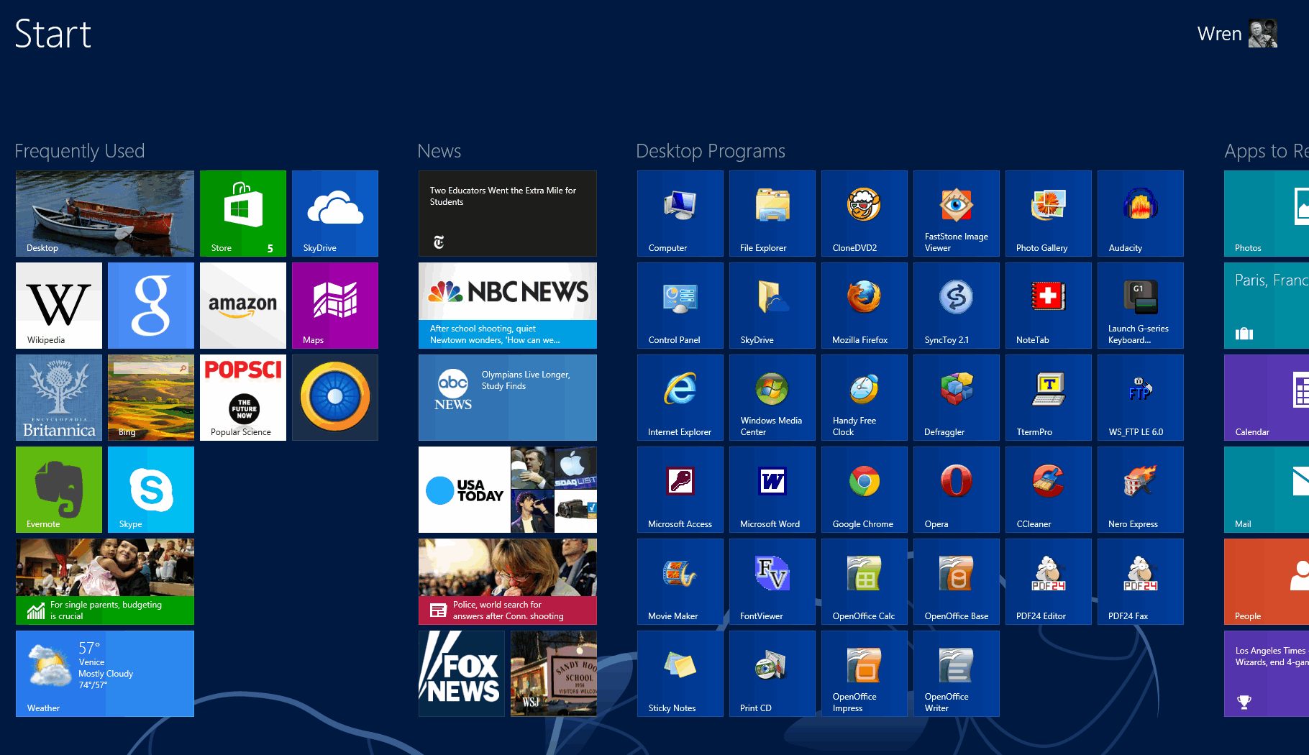Viewport: 1309px width, 755px height.
Task: Open Nero Express
Action: pyautogui.click(x=1141, y=490)
